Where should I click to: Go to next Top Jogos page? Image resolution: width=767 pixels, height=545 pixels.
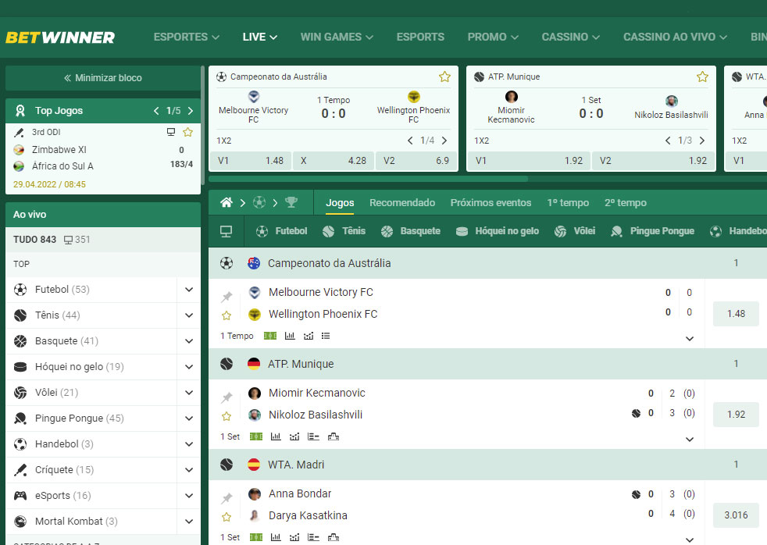pyautogui.click(x=191, y=111)
